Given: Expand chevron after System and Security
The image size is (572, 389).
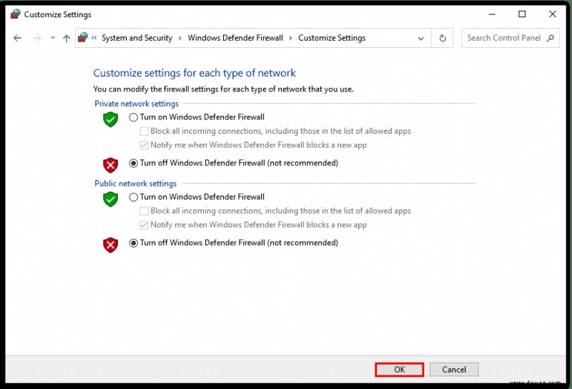Looking at the screenshot, I should pos(180,39).
